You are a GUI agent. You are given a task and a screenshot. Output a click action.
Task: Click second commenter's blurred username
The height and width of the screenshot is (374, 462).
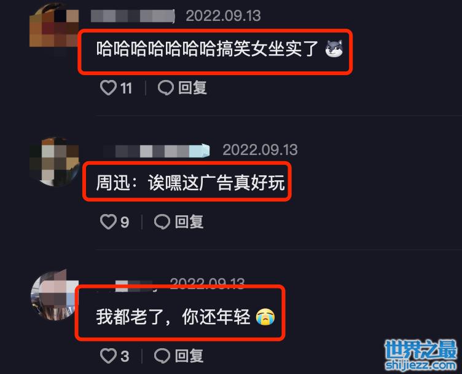click(x=157, y=151)
